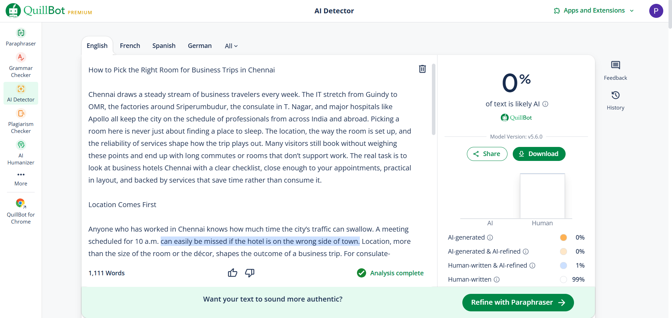Expand Apps and Extensions dropdown
This screenshot has width=672, height=318.
[594, 10]
